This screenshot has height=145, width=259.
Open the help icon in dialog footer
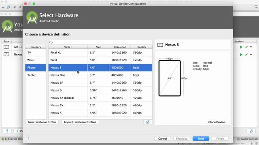[x=28, y=139]
